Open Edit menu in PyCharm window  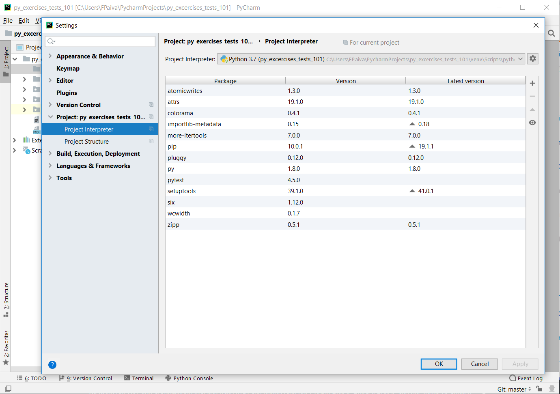coord(24,21)
